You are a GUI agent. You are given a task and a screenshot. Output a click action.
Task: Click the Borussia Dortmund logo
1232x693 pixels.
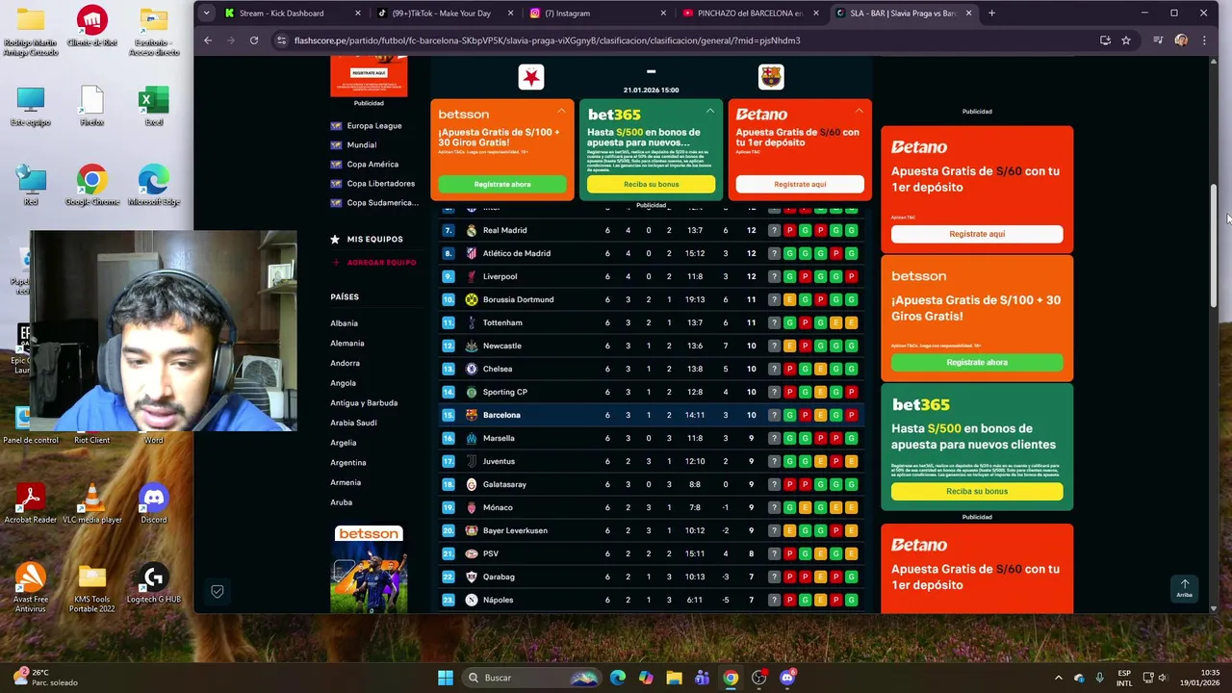click(472, 299)
